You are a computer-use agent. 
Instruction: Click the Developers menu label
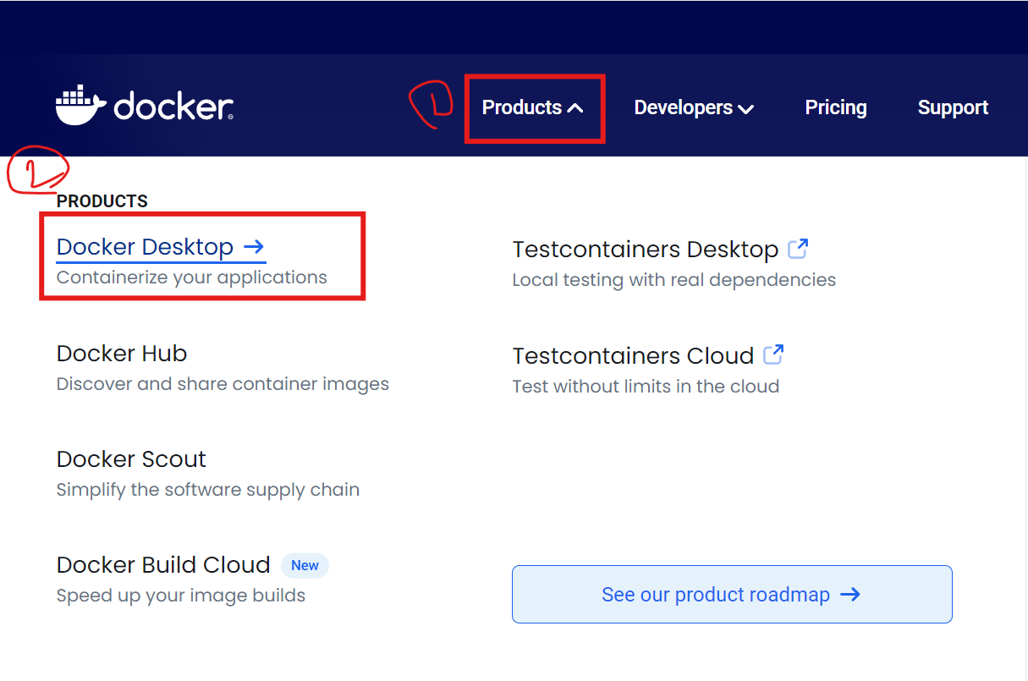684,107
